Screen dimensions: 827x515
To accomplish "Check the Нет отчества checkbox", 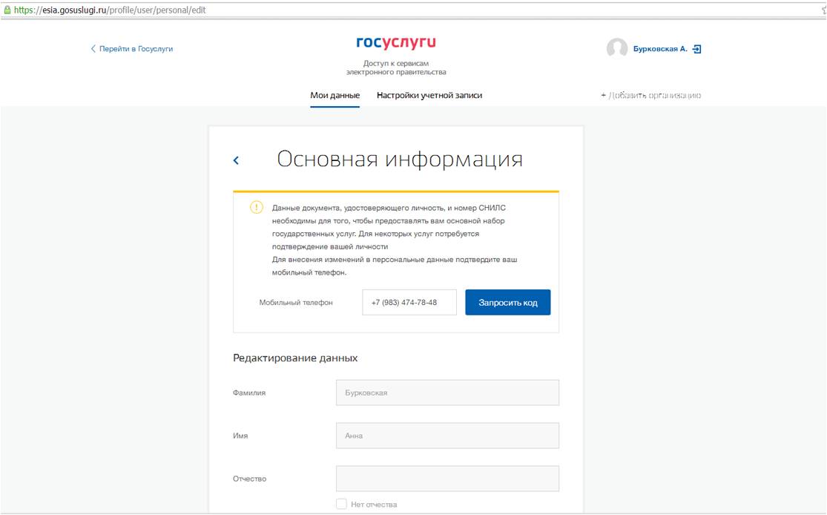I will (341, 503).
